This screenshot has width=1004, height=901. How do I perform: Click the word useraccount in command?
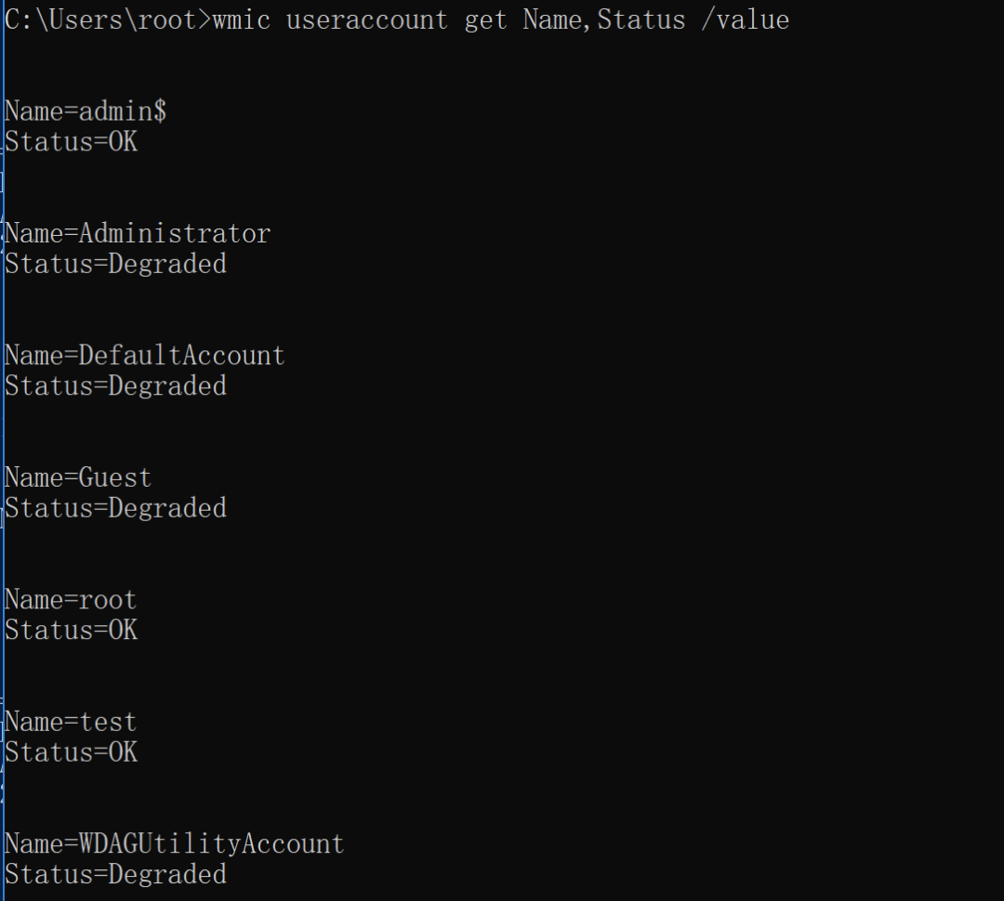(x=367, y=20)
